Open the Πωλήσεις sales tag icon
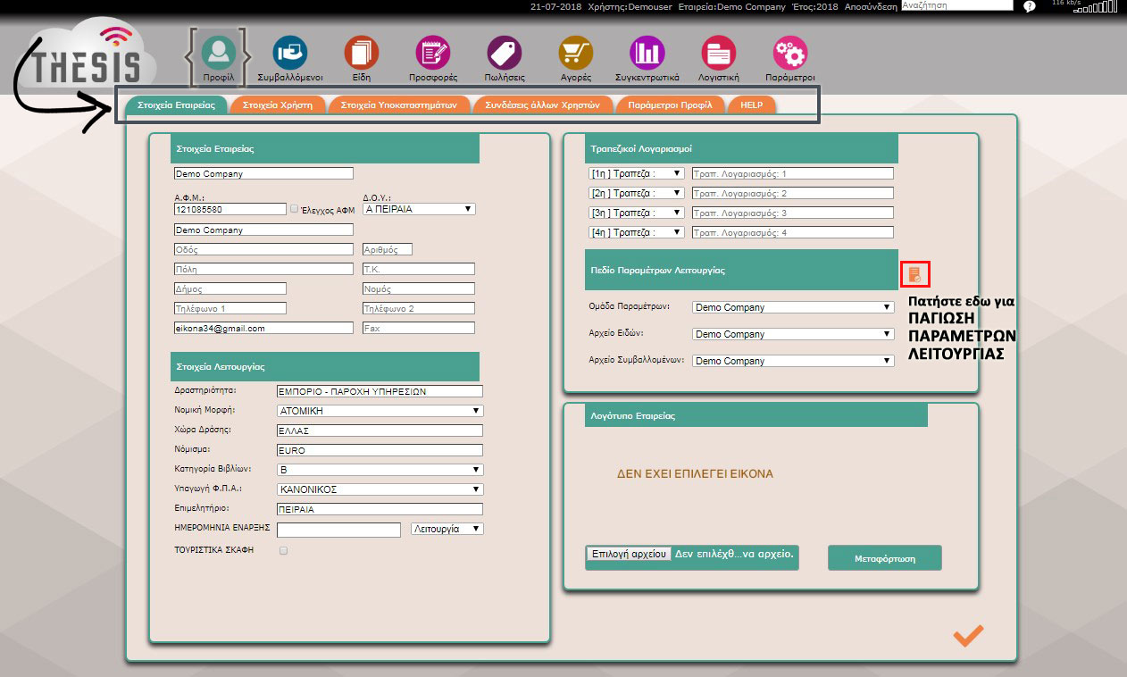1127x677 pixels. 504,54
